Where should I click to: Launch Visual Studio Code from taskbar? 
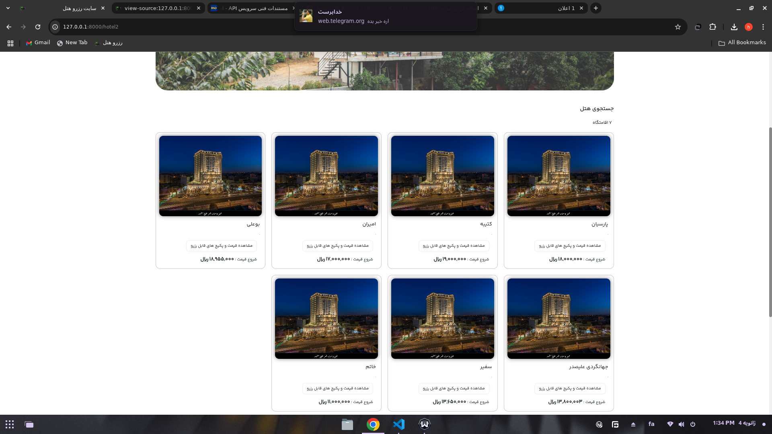pyautogui.click(x=398, y=424)
